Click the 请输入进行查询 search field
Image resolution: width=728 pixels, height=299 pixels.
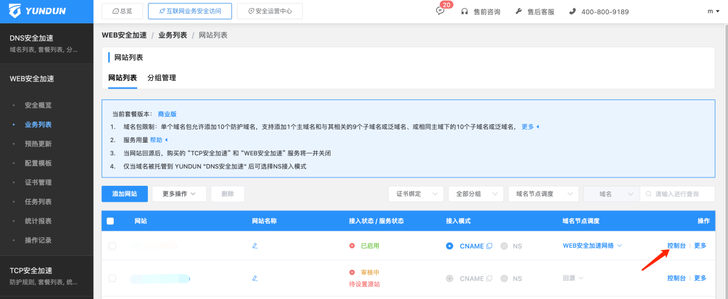coord(677,194)
